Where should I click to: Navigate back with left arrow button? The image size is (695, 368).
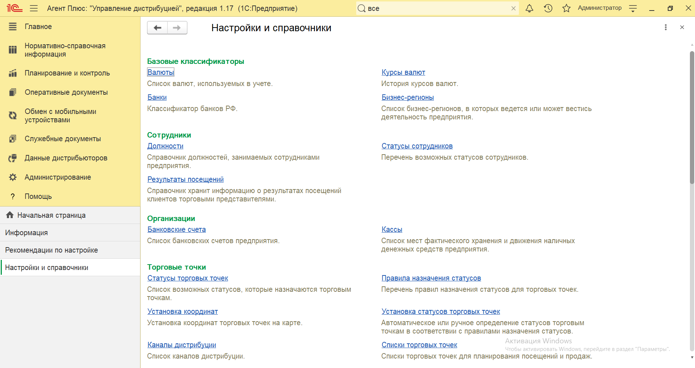point(157,28)
